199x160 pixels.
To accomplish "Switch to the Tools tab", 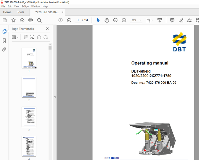I will [x=21, y=12].
